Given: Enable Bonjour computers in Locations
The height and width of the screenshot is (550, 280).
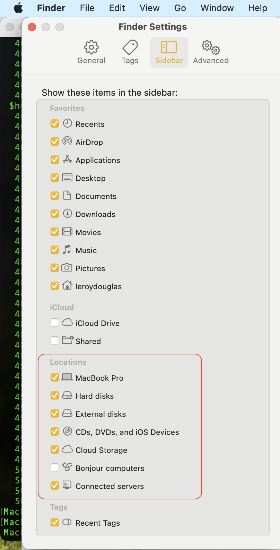Looking at the screenshot, I should (54, 467).
